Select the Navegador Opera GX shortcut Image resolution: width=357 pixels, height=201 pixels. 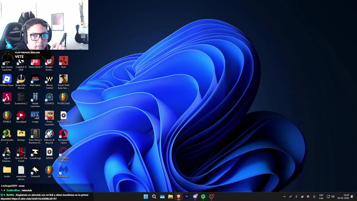(x=64, y=155)
